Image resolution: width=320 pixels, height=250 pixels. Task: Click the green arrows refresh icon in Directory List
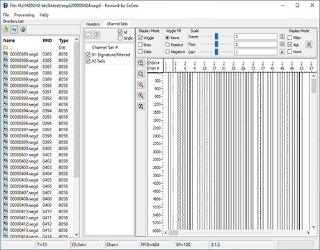coord(15,29)
